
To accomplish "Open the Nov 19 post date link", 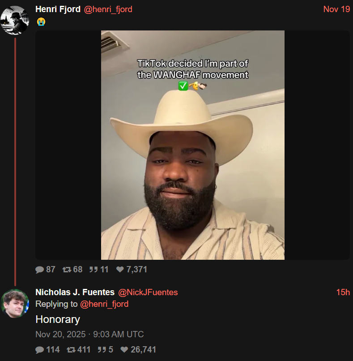I will tap(336, 9).
